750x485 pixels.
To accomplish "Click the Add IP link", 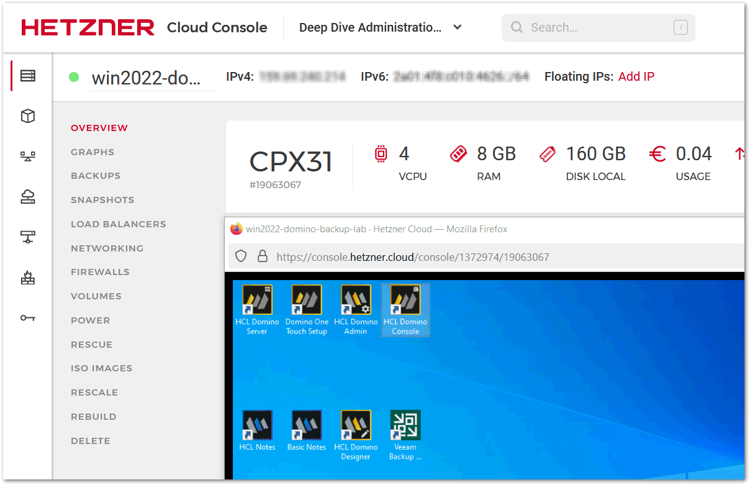I will pyautogui.click(x=636, y=77).
